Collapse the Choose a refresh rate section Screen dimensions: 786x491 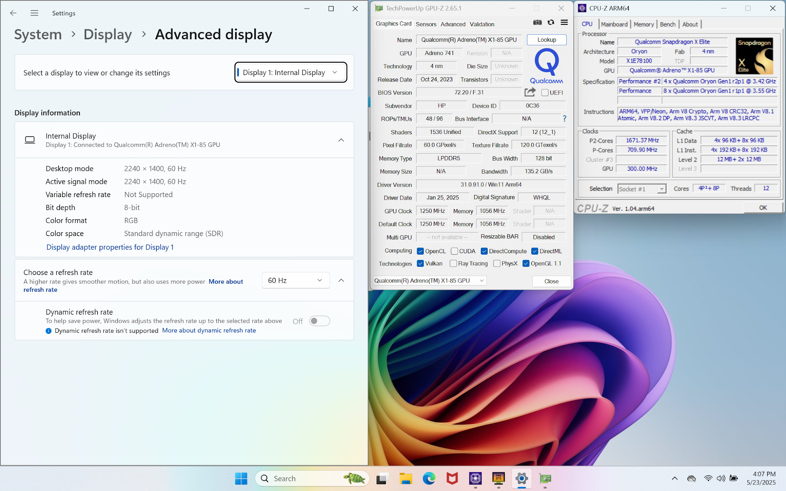[x=341, y=280]
